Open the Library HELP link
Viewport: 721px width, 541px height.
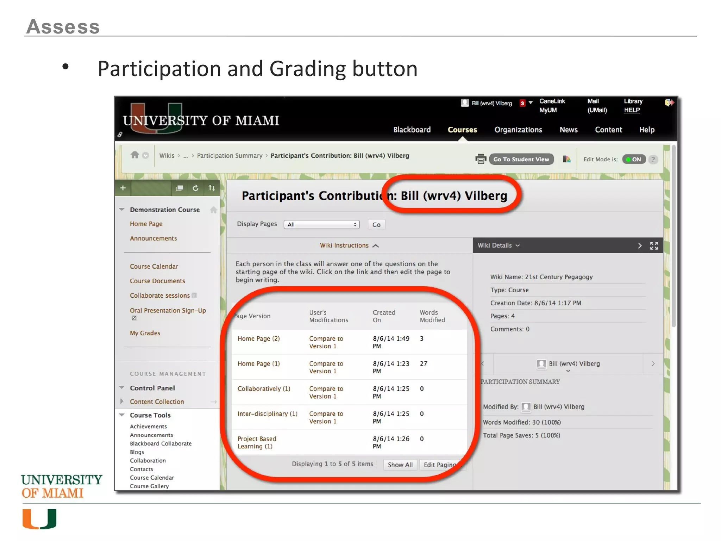click(633, 105)
